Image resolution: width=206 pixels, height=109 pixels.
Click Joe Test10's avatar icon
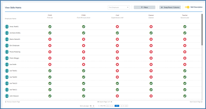click(x=7, y=83)
